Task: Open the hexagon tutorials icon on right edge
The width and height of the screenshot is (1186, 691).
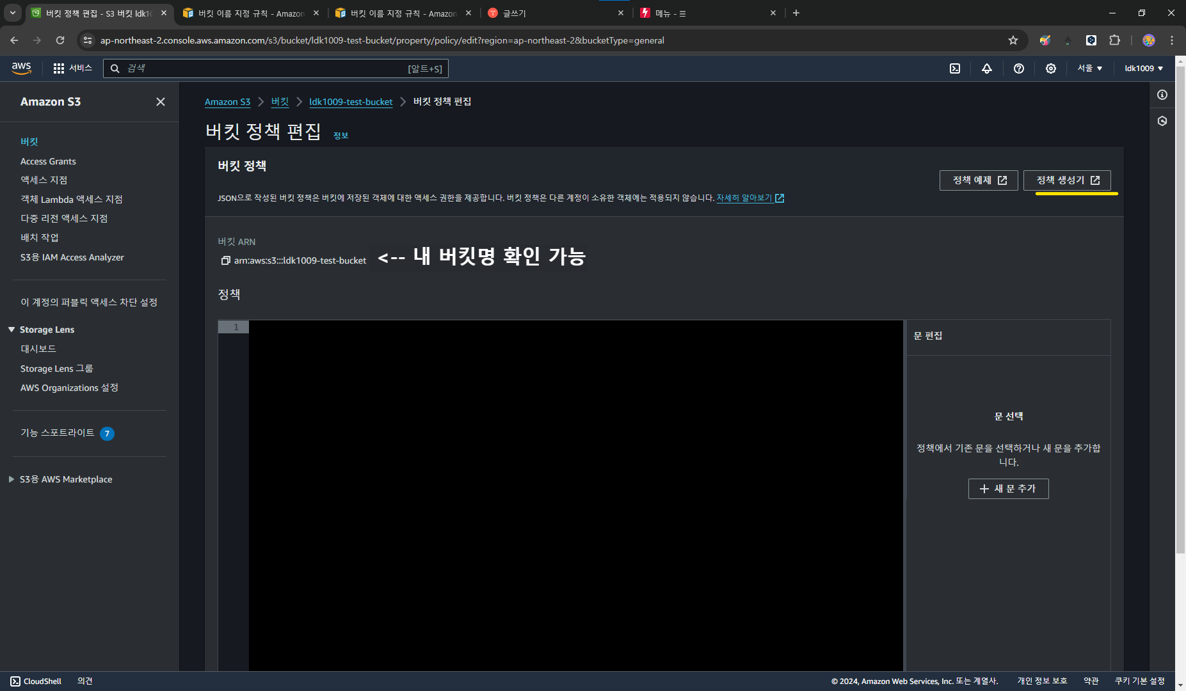Action: click(1162, 121)
